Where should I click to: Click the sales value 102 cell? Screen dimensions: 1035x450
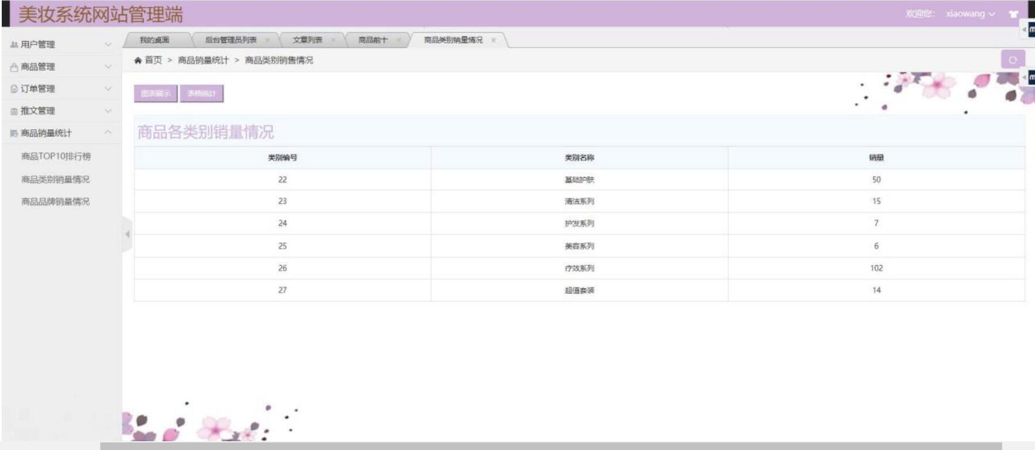coord(877,268)
